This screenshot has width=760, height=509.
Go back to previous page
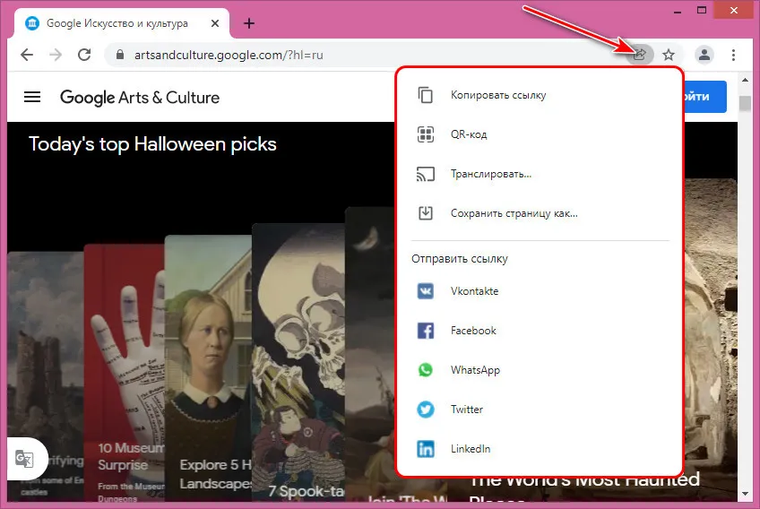tap(27, 55)
